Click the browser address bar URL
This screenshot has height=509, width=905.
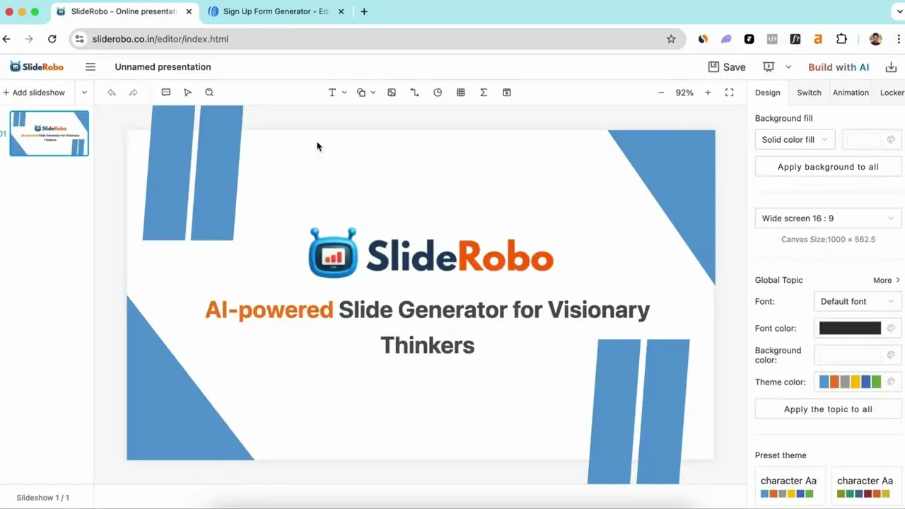tap(160, 39)
